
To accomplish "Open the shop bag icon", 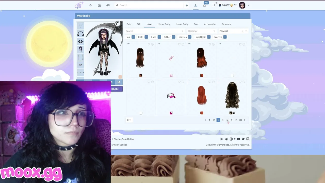I will pyautogui.click(x=99, y=5).
